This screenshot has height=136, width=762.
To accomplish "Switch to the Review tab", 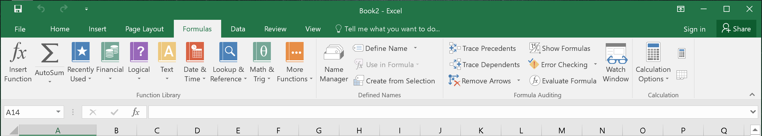I will point(275,29).
